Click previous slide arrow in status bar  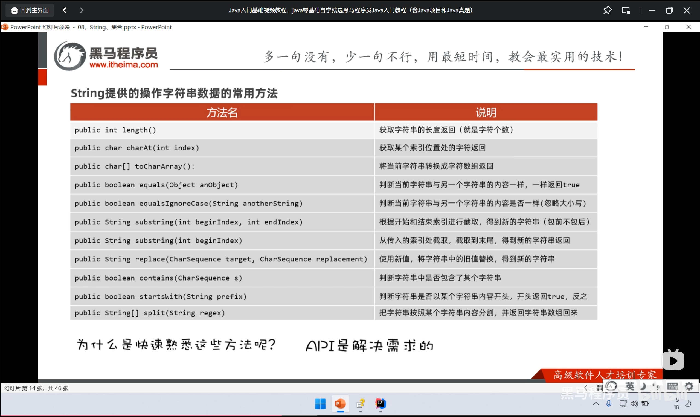586,388
